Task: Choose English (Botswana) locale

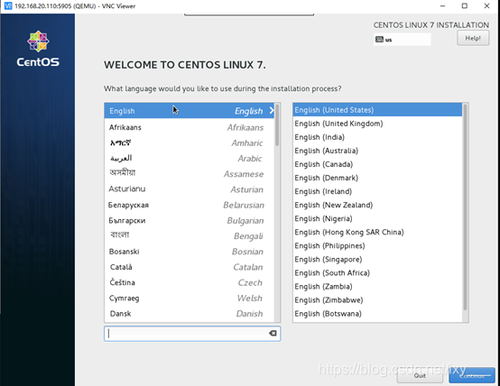Action: tap(377, 314)
